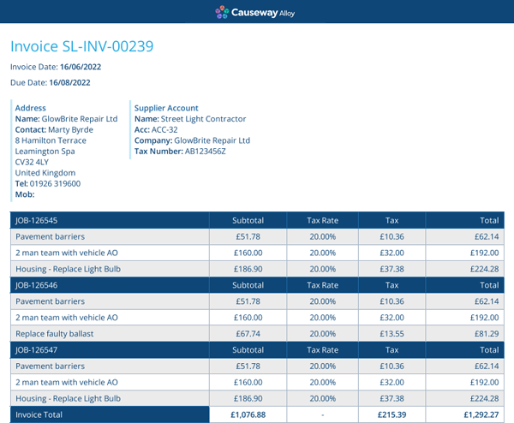
Task: Select 2 man team with vehicle AO under JOB-126545
Action: pos(67,253)
